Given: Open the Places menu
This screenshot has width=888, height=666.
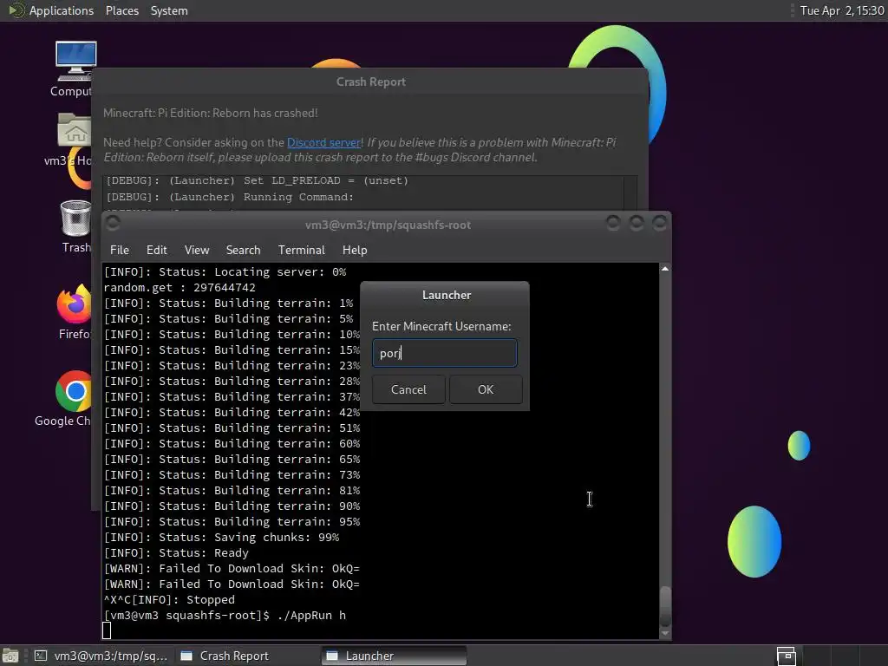Looking at the screenshot, I should click(x=121, y=10).
